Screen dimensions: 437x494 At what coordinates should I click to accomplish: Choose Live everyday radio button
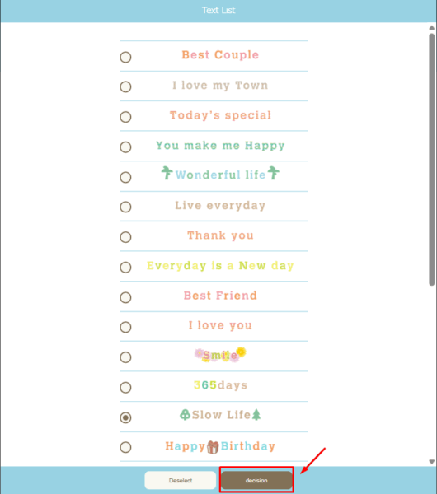pyautogui.click(x=125, y=207)
